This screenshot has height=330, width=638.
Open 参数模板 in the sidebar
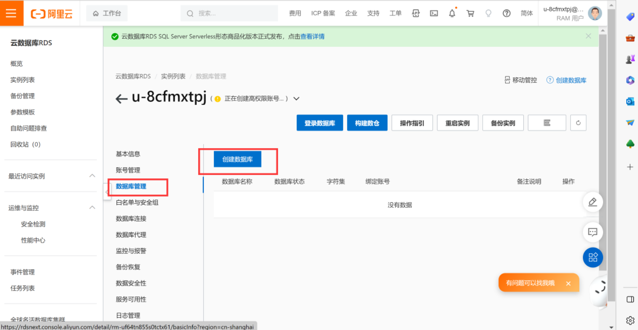point(22,112)
